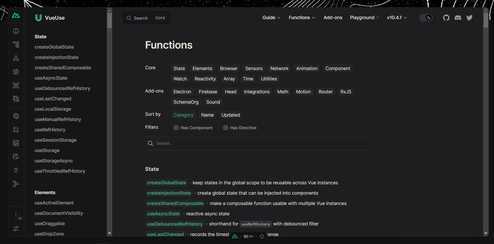Open DevTools settings sliders icon
This screenshot has height=244, width=494.
point(16,229)
